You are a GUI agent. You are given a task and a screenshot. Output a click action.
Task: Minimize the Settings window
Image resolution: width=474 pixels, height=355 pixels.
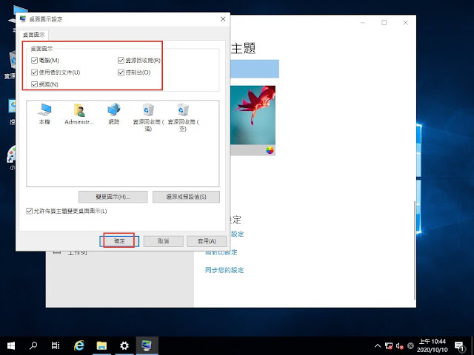click(x=363, y=23)
